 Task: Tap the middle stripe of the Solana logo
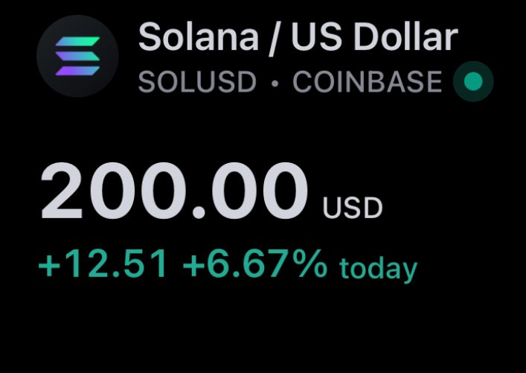77,56
